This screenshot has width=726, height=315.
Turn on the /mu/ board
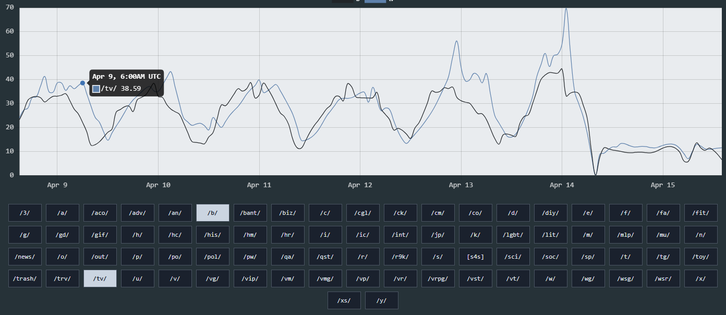click(x=663, y=235)
